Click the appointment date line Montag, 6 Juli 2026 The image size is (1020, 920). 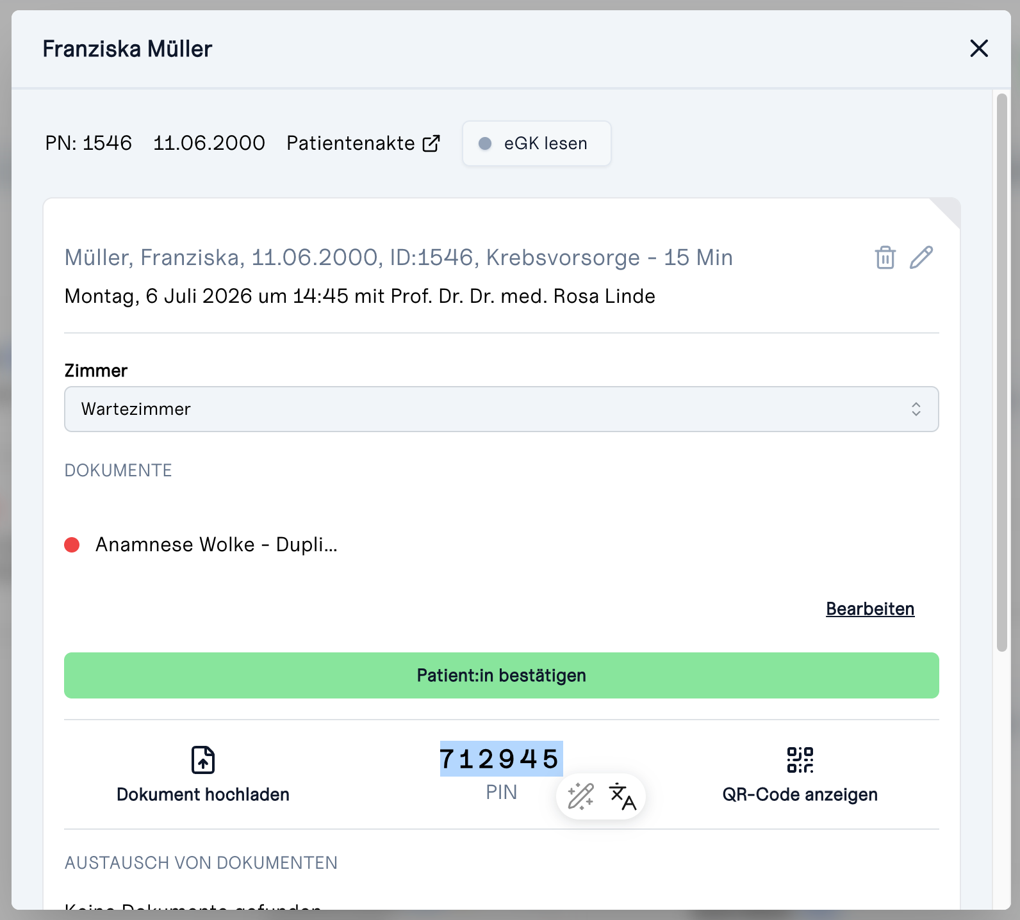(360, 296)
